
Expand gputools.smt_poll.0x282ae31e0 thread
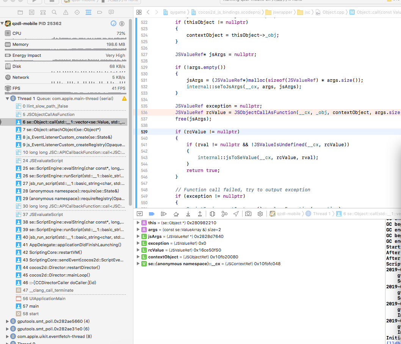click(x=7, y=329)
